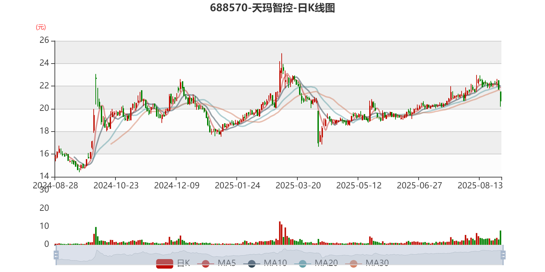Toggle the MA5 line legend
The height and width of the screenshot is (272, 545).
coord(216,263)
